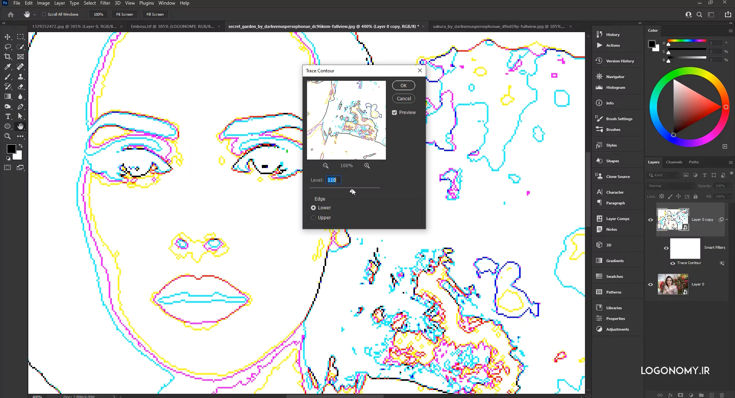Select the Eraser tool
Image resolution: width=735 pixels, height=398 pixels.
tap(21, 86)
